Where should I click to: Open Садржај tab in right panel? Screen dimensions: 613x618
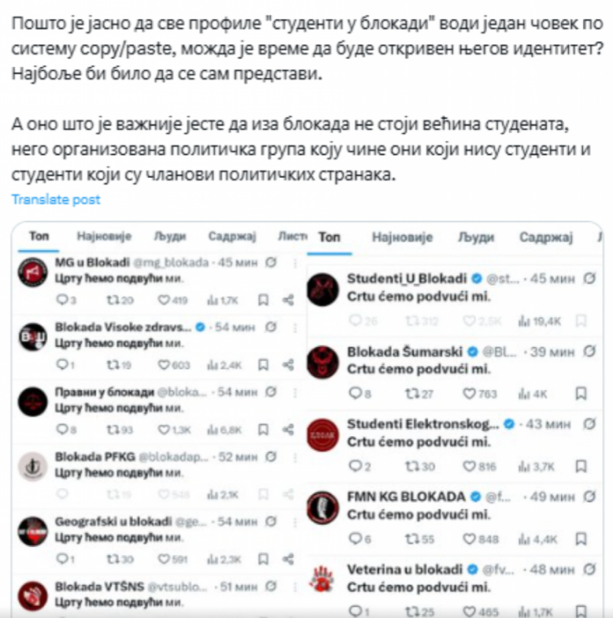click(x=546, y=237)
